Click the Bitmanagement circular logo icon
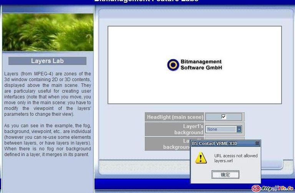 (173, 65)
